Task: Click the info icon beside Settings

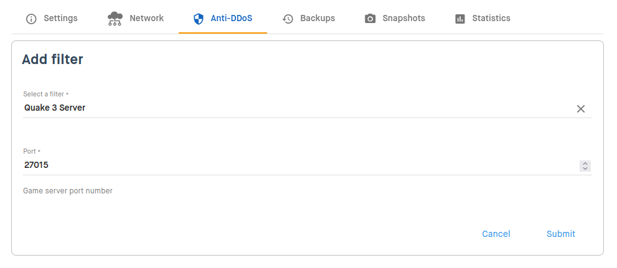Action: click(31, 19)
